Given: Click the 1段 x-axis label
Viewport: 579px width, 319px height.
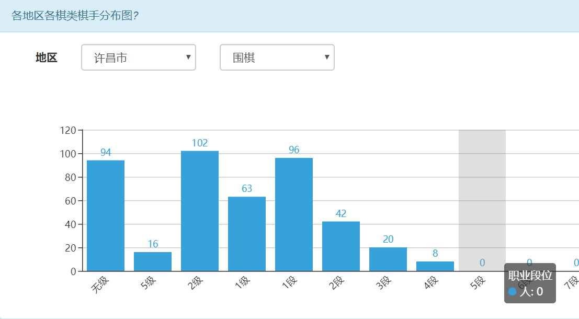Looking at the screenshot, I should point(288,285).
